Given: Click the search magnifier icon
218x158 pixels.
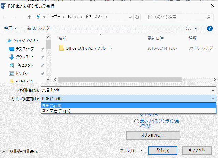Looking at the screenshot, I should pyautogui.click(x=208, y=17).
